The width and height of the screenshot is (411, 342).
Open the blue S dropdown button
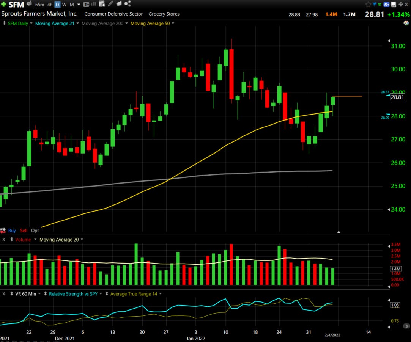pos(386,5)
